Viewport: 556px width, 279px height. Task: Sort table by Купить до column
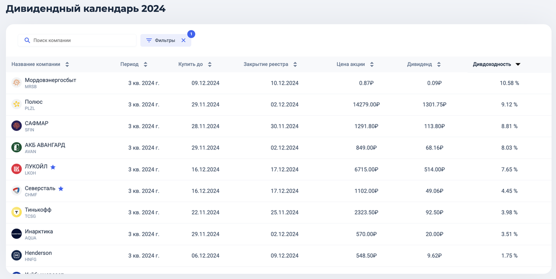point(209,64)
